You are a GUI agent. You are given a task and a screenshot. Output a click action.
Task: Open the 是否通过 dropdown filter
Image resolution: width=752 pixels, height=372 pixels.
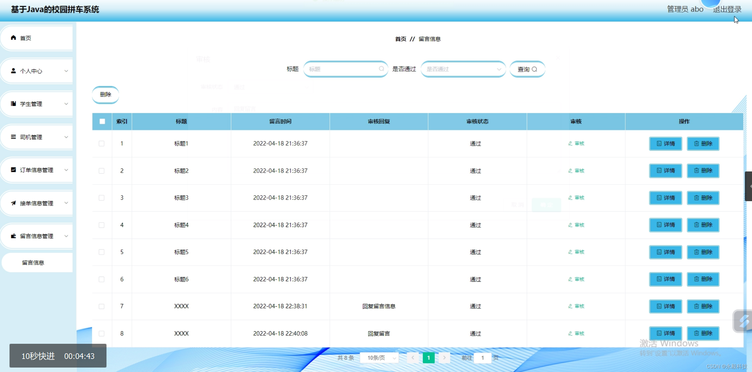click(x=463, y=69)
